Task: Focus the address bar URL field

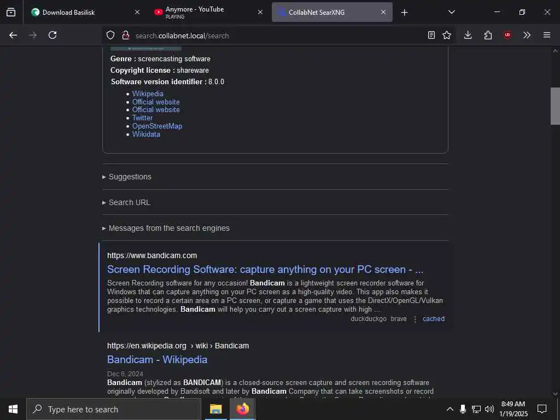Action: [278, 36]
